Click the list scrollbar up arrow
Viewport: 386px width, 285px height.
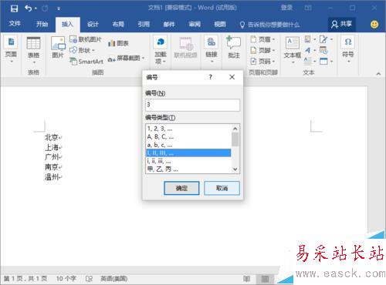click(x=235, y=129)
